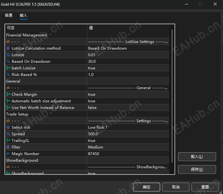Select the Magic Number value field 87450

point(128,154)
